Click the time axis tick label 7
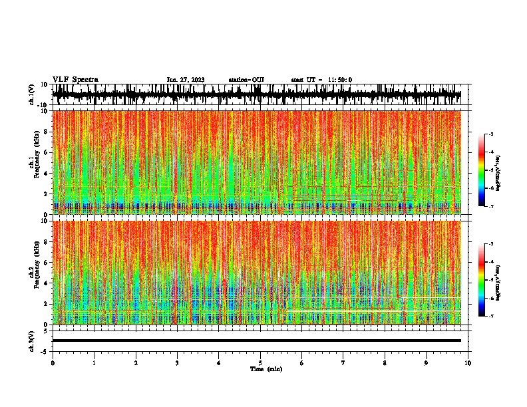The width and height of the screenshot is (527, 407). [x=343, y=363]
